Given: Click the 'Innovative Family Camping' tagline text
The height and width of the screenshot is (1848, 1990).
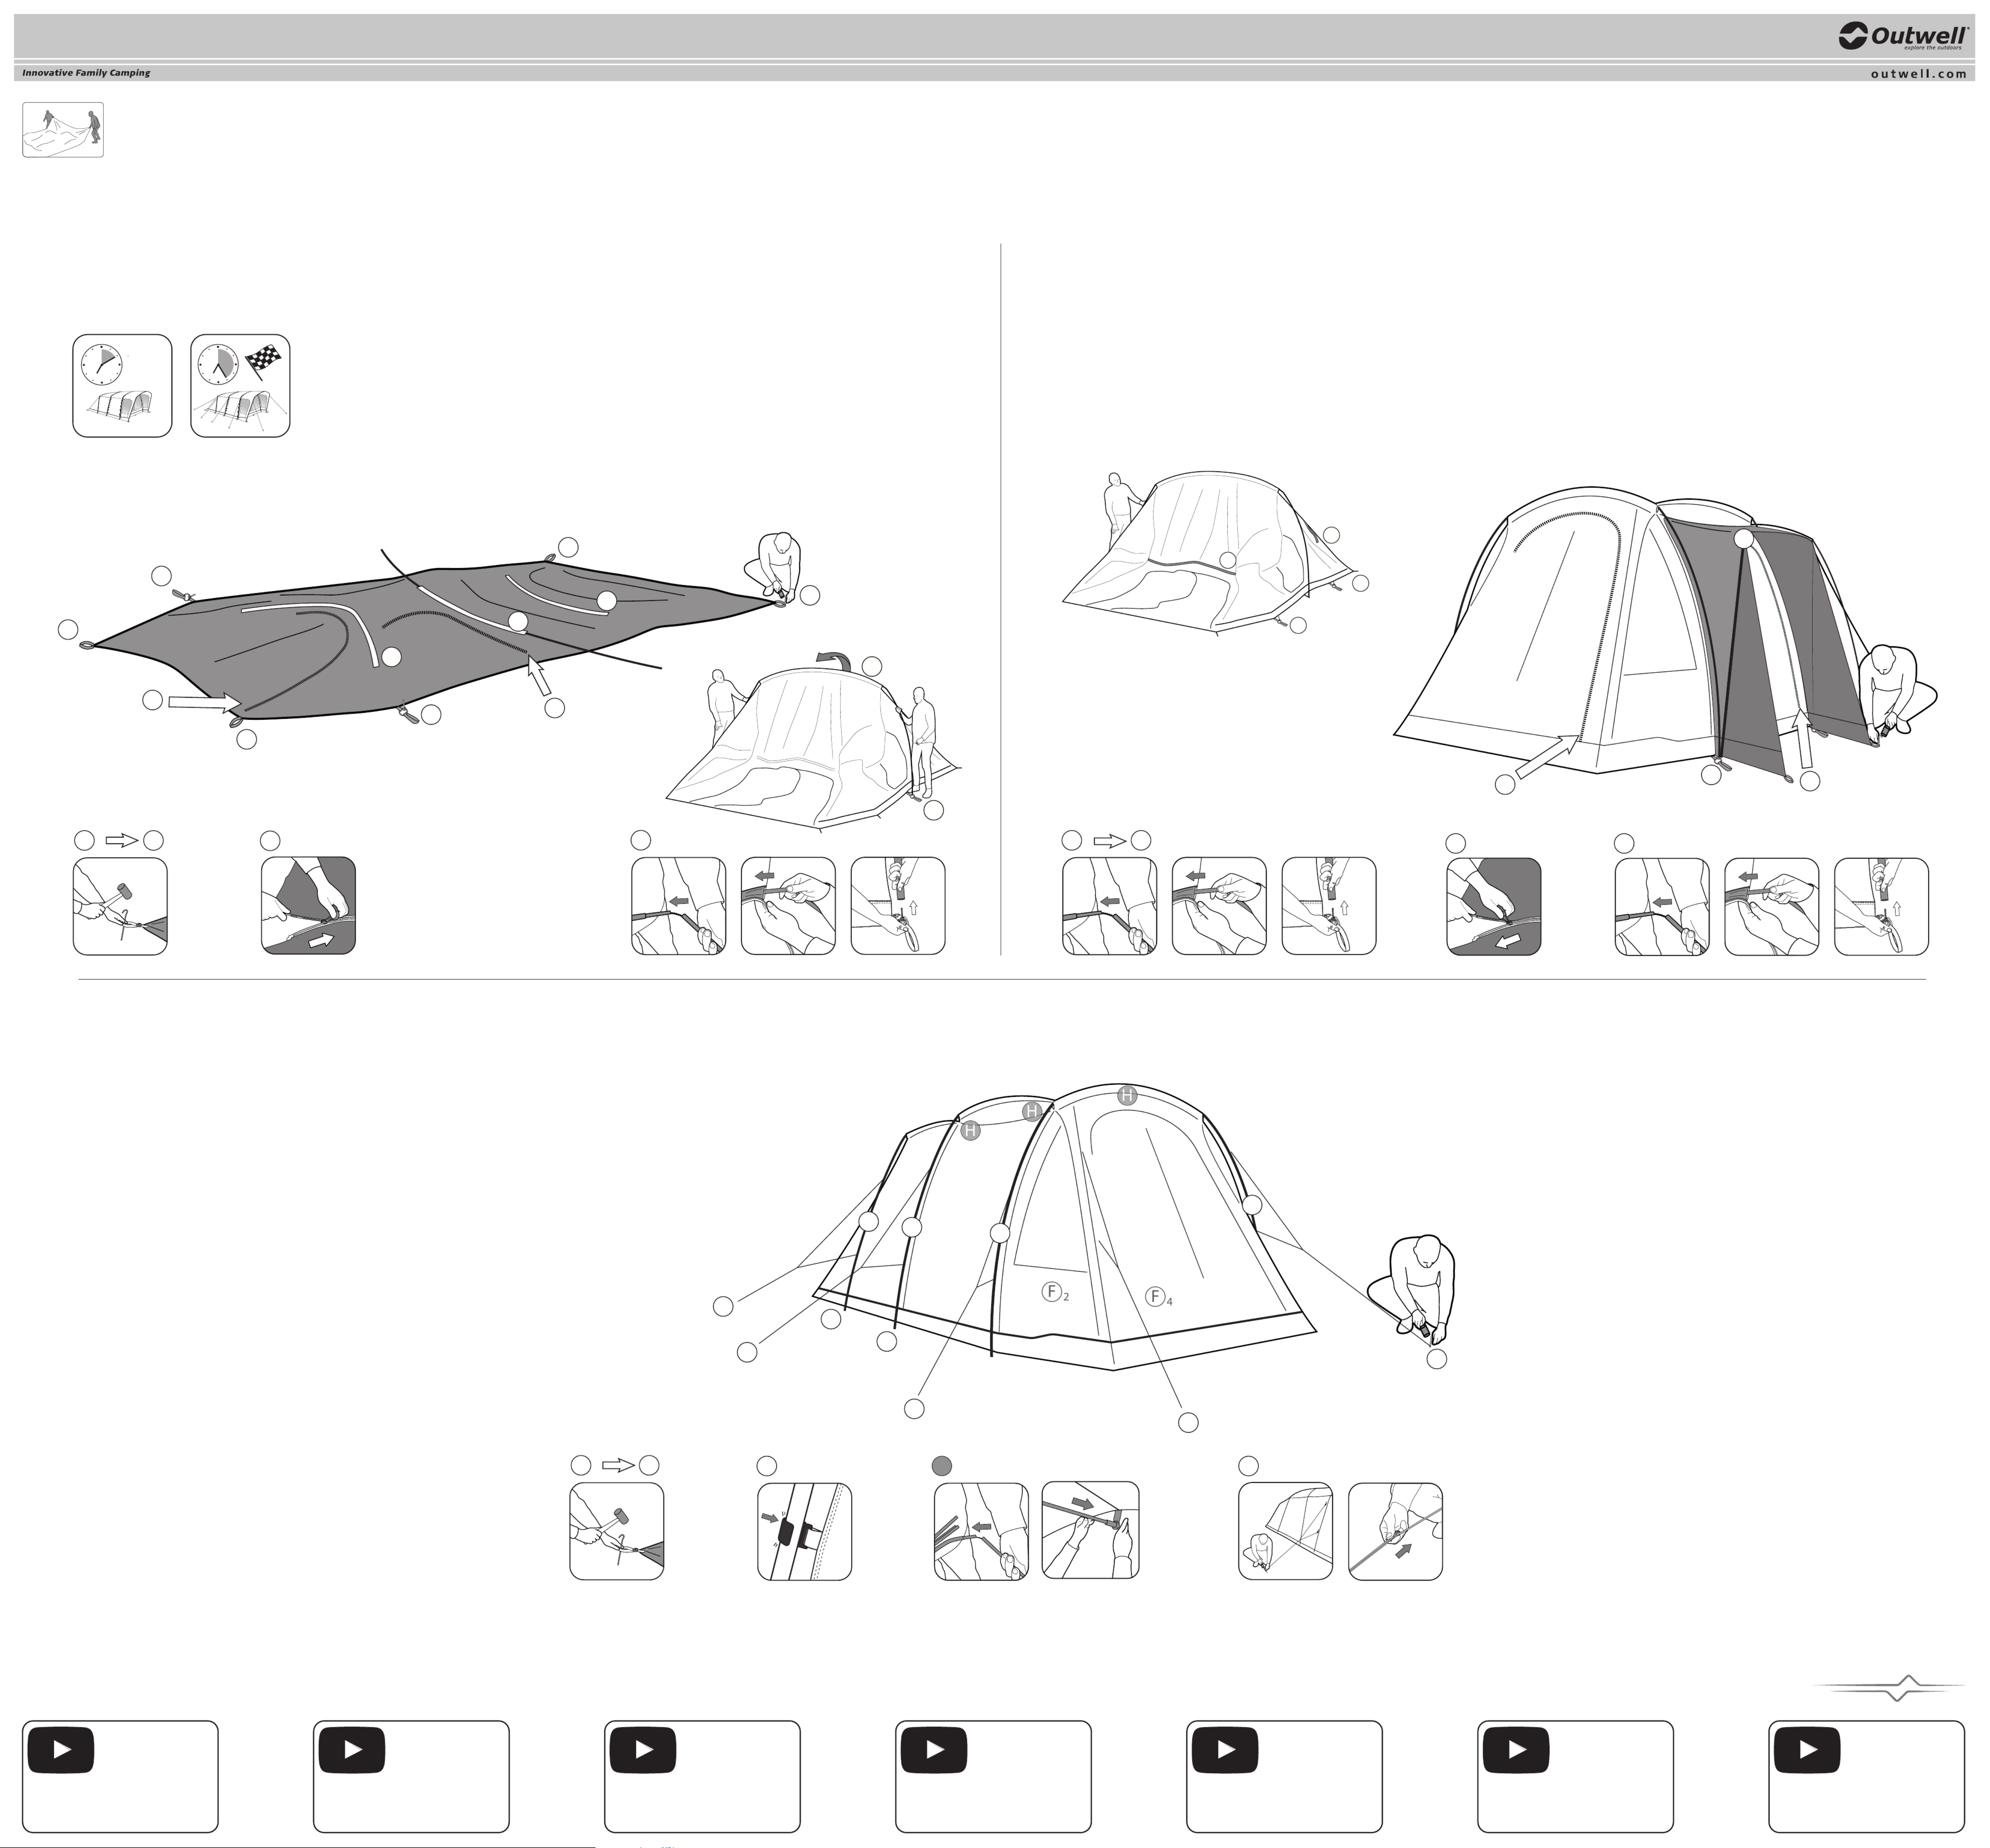Looking at the screenshot, I should pyautogui.click(x=86, y=73).
